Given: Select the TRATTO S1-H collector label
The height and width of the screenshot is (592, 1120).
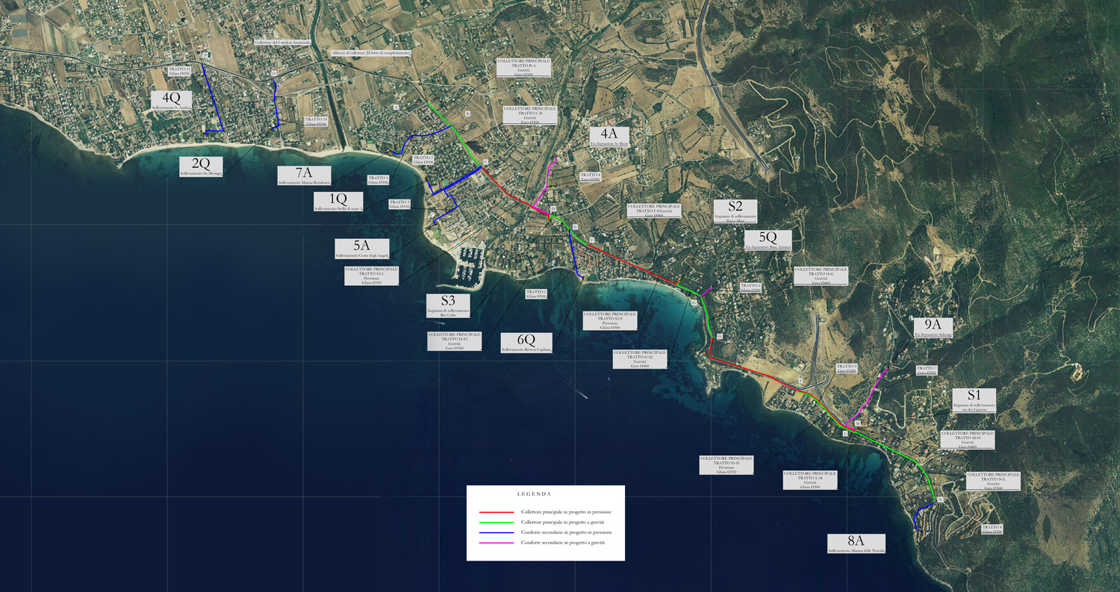Looking at the screenshot, I should tap(727, 465).
